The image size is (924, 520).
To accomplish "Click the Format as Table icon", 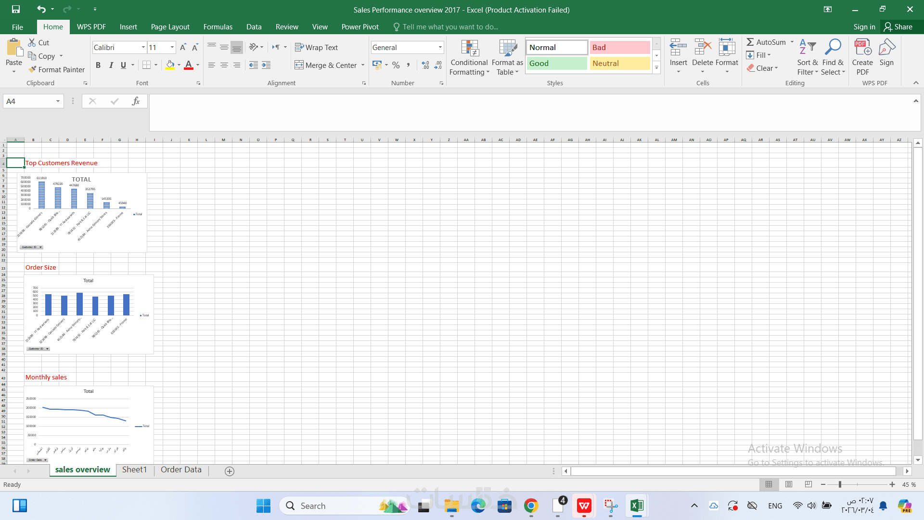I will tap(507, 48).
